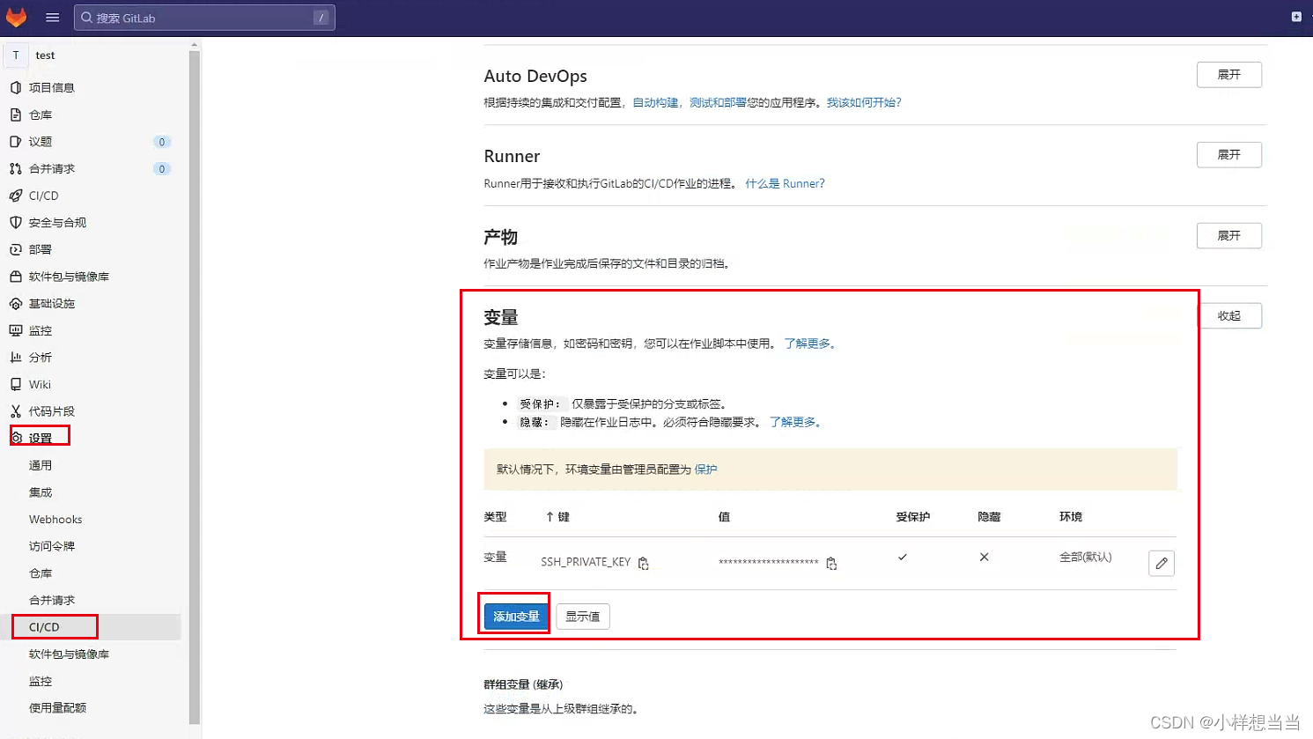Click the 搜索 GitLab search box
The image size is (1313, 739).
tap(204, 17)
